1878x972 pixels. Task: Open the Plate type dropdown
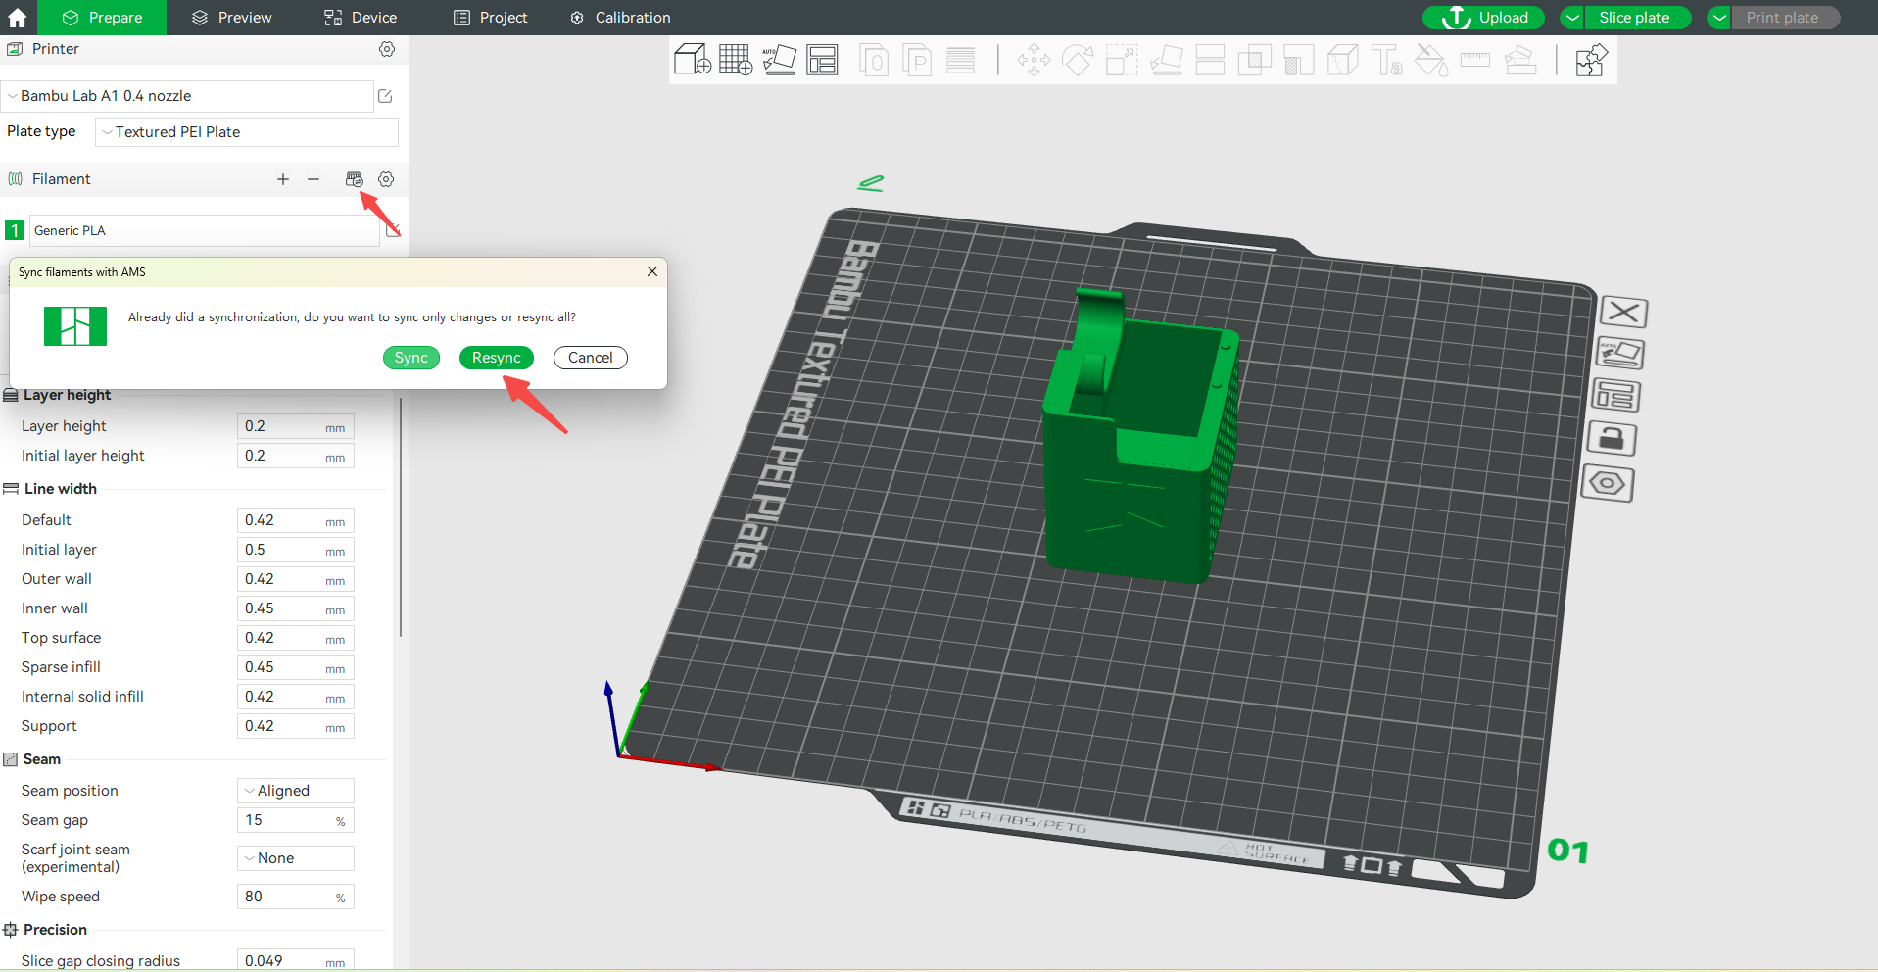tap(247, 132)
